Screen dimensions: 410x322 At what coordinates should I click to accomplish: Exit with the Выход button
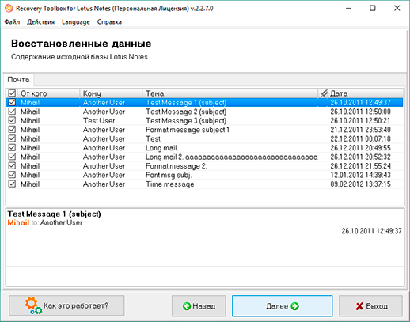tap(370, 306)
